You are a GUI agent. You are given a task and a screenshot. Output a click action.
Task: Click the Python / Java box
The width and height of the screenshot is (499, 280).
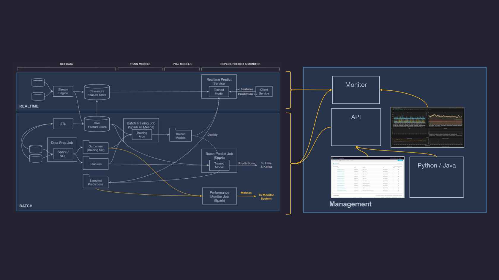point(436,177)
